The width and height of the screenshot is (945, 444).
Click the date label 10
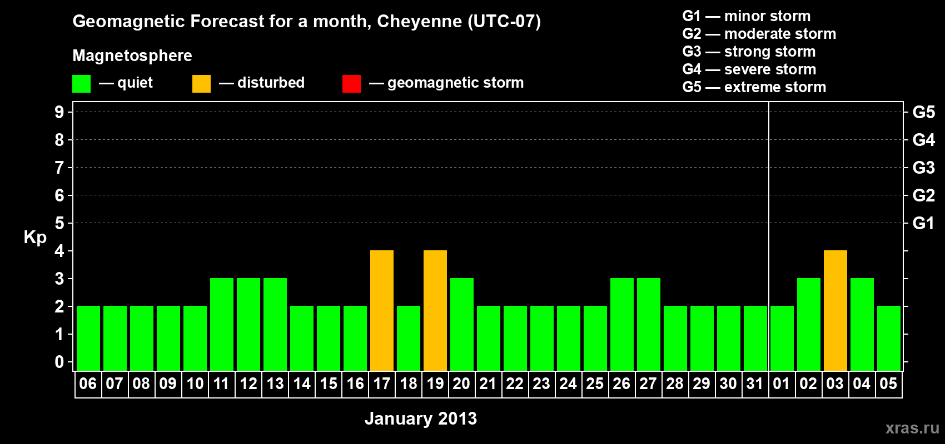195,384
